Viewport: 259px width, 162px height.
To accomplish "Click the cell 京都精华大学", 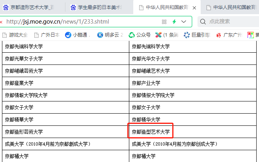I will click(x=193, y=120).
